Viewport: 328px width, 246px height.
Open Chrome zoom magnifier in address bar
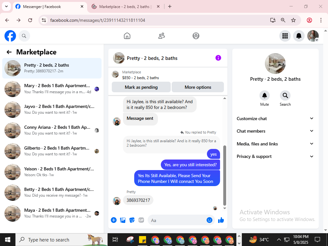pyautogui.click(x=283, y=20)
